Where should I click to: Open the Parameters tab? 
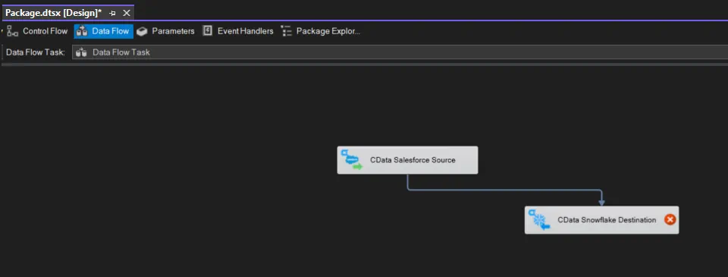pyautogui.click(x=166, y=31)
